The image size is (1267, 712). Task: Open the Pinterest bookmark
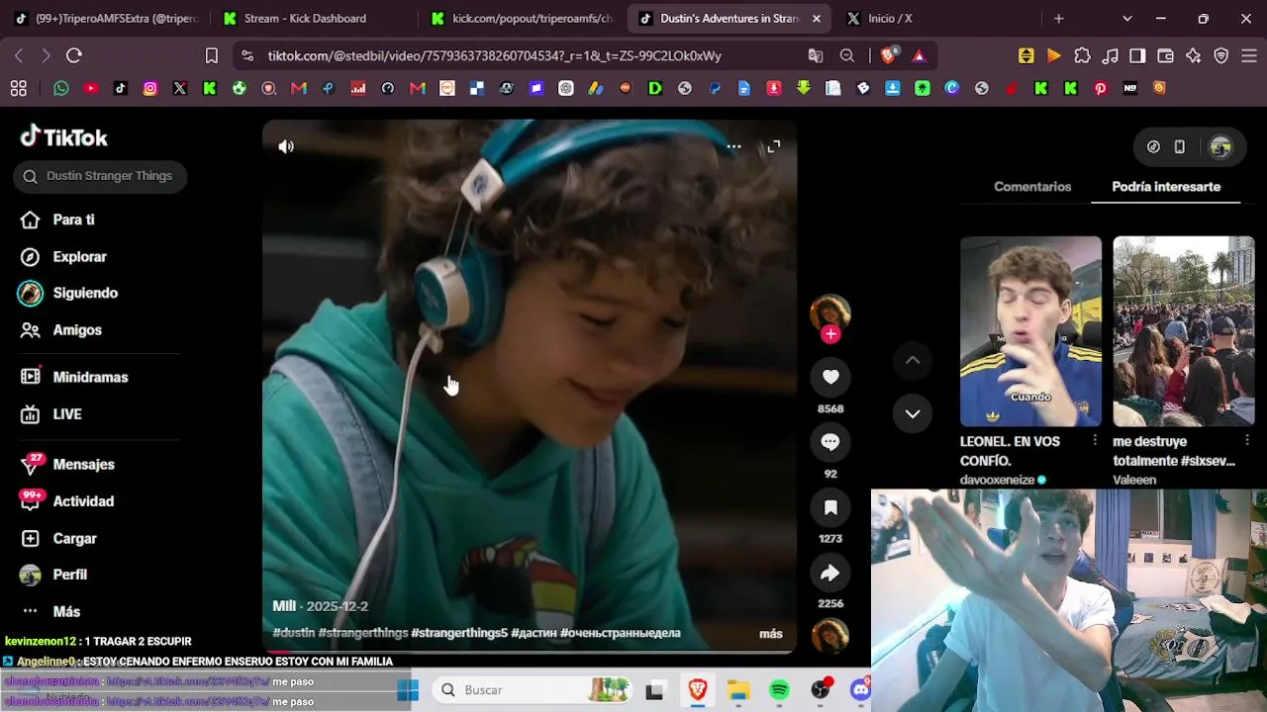click(1101, 89)
